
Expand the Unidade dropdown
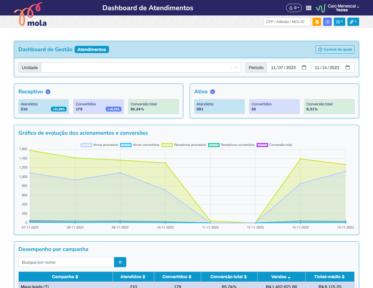[x=236, y=68]
